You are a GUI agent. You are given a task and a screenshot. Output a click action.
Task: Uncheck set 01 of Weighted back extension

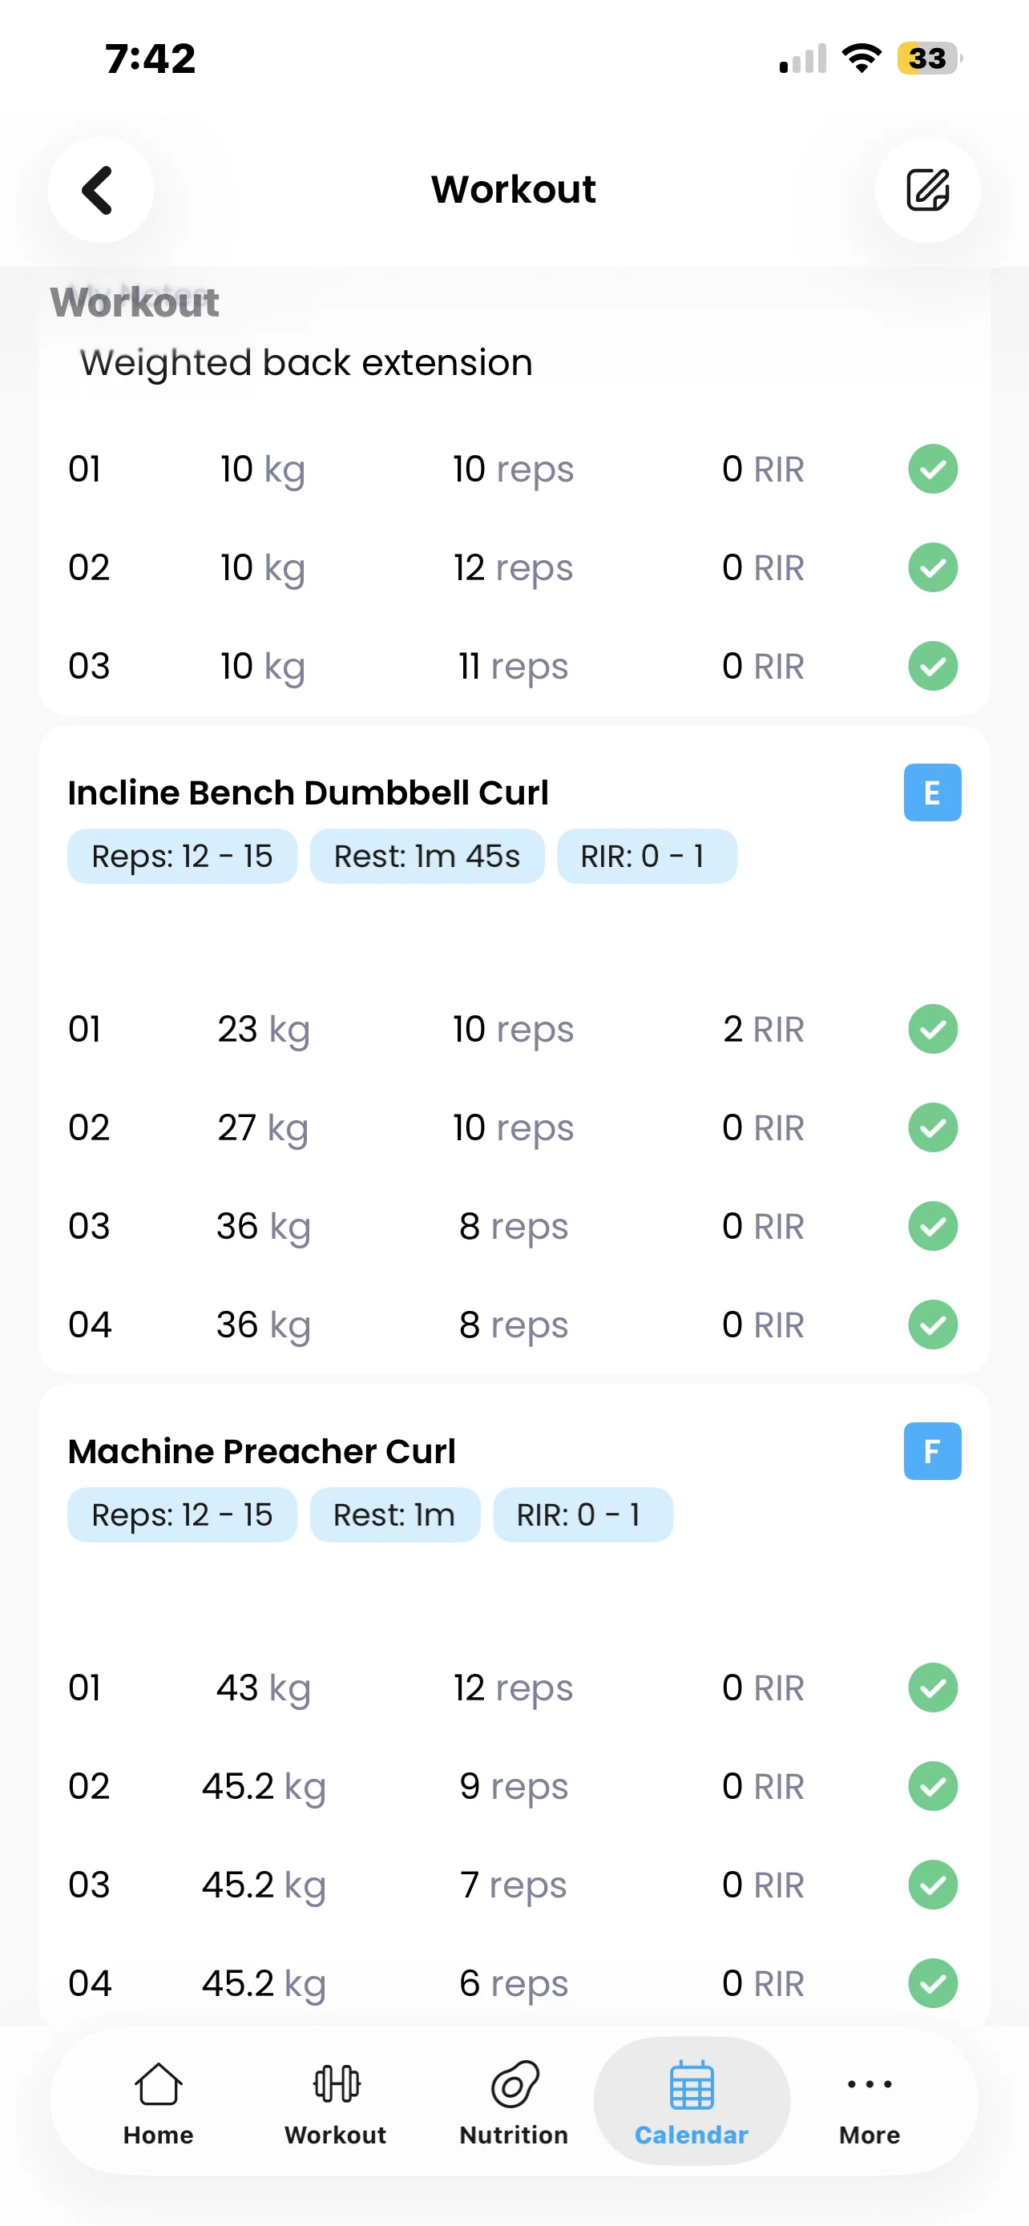tap(932, 470)
